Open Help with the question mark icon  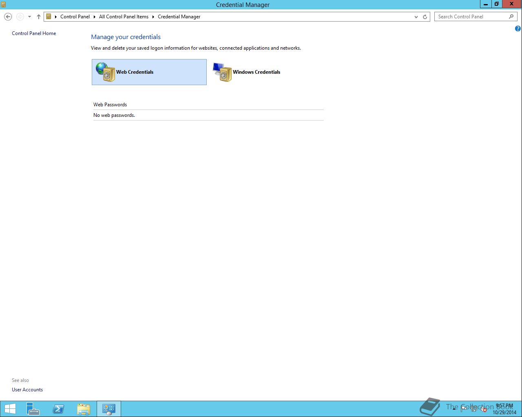[x=518, y=29]
